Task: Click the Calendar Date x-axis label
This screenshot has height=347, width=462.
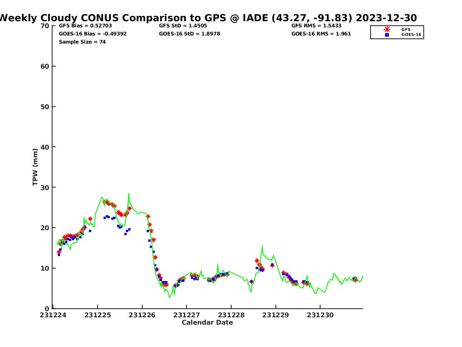Action: tap(207, 322)
